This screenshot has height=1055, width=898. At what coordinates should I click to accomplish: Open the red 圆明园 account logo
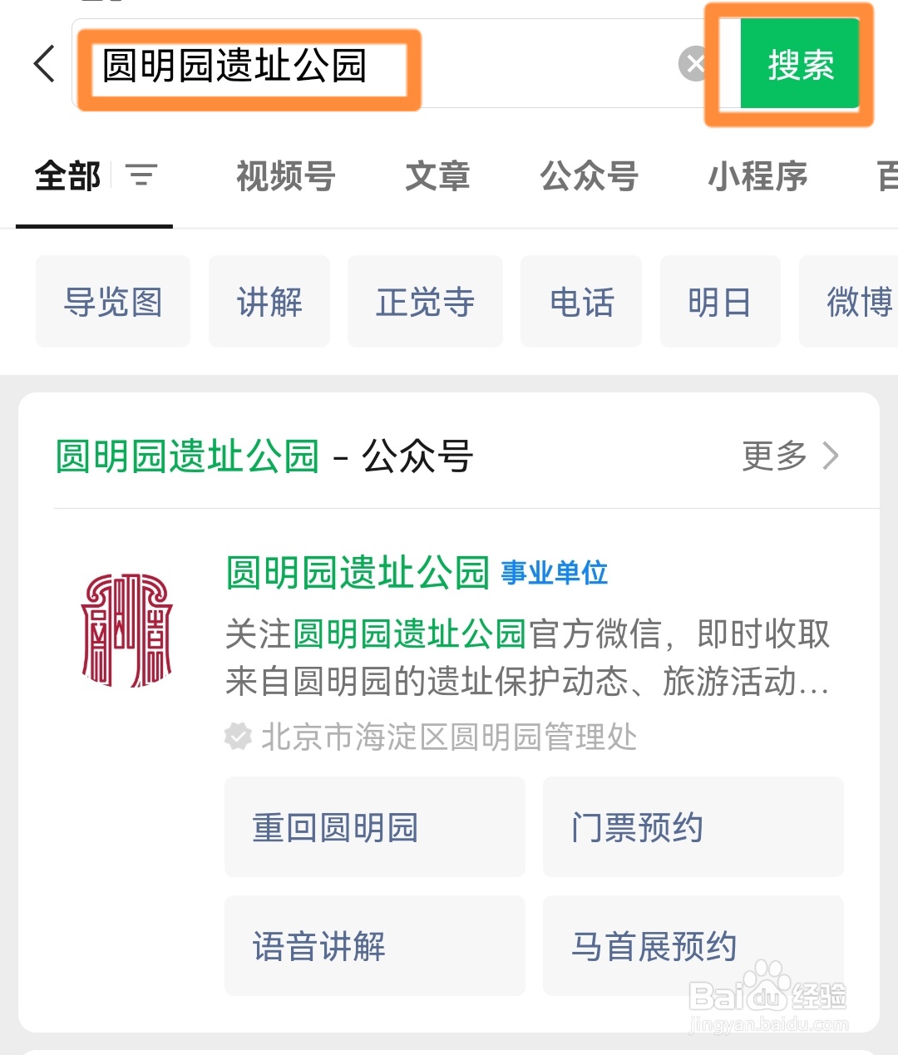point(126,629)
